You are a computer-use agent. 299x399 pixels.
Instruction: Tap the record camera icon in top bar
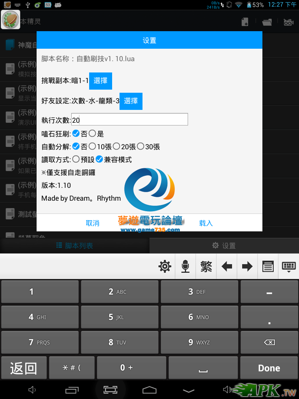[x=288, y=22]
